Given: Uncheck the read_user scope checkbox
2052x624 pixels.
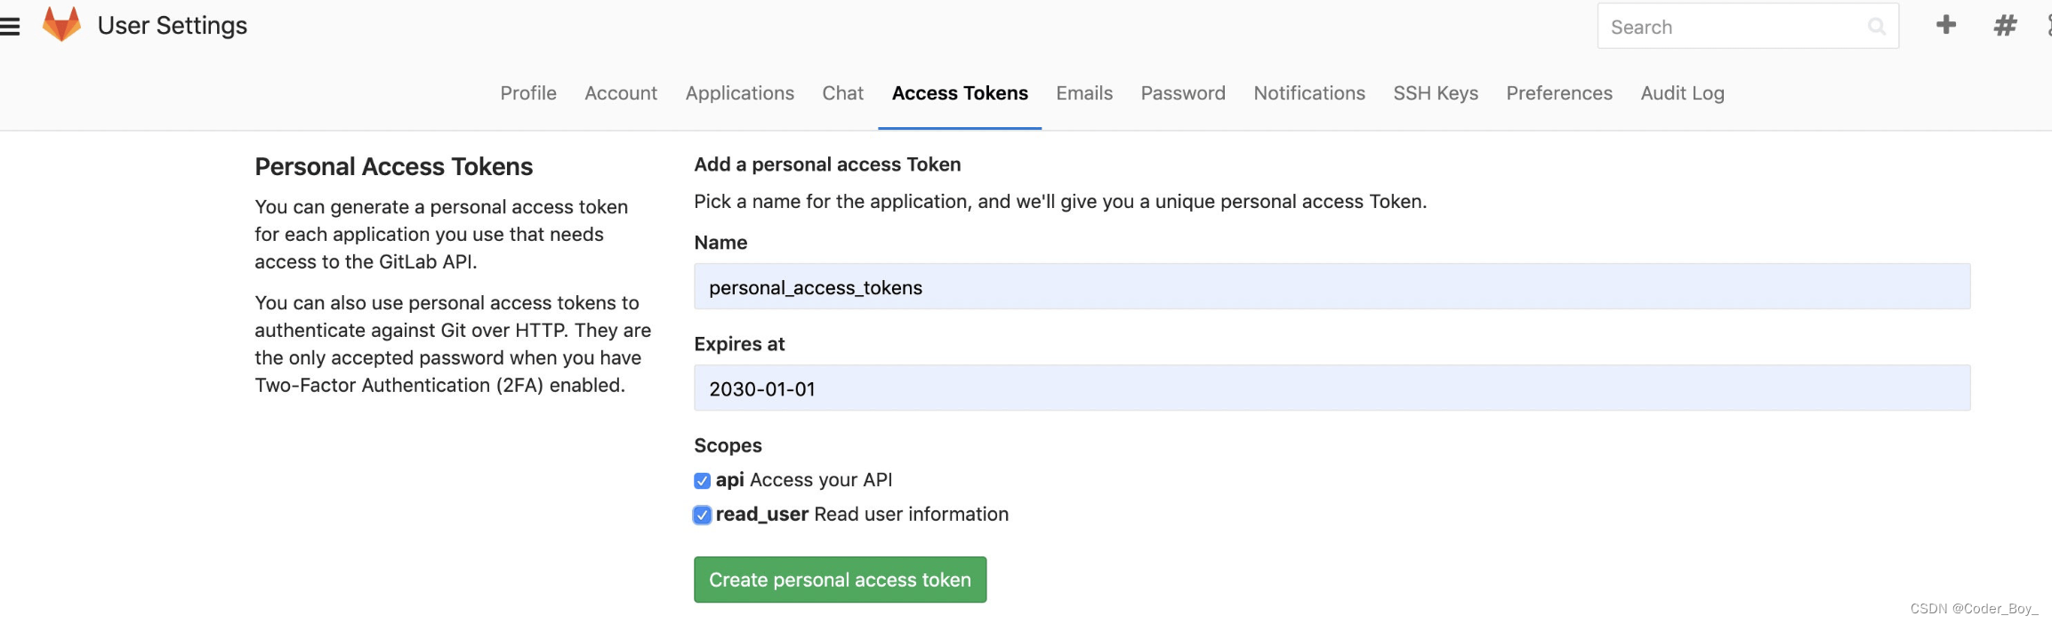Looking at the screenshot, I should pos(702,515).
